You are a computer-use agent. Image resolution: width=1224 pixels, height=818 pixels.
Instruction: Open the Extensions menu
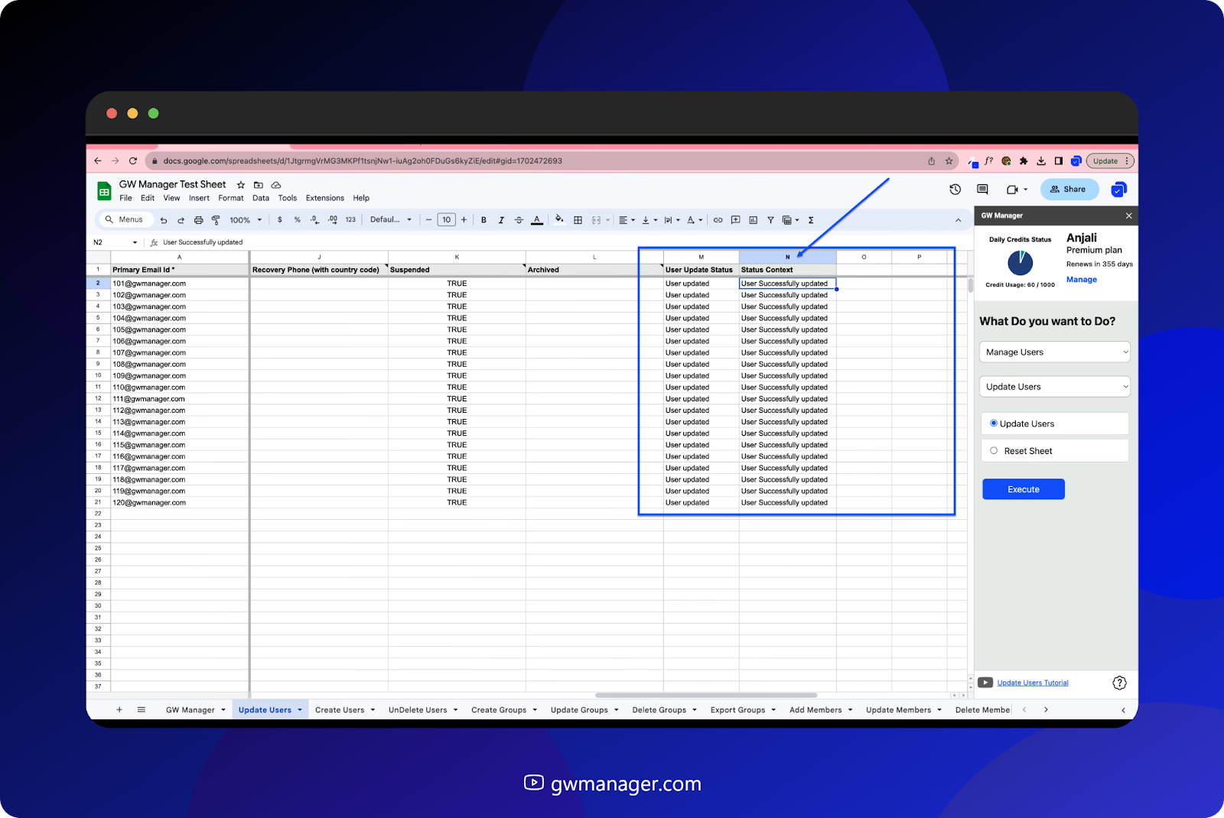point(324,197)
